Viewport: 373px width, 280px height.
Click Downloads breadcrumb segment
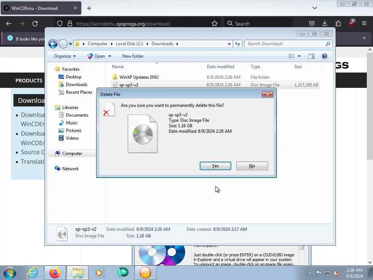coord(162,44)
